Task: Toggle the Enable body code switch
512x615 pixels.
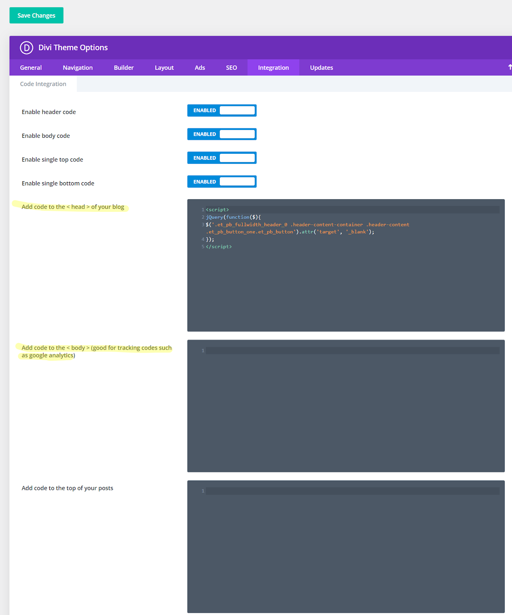Action: coord(222,134)
